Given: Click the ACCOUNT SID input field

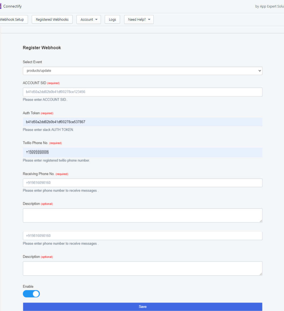Looking at the screenshot, I should click(x=143, y=92).
